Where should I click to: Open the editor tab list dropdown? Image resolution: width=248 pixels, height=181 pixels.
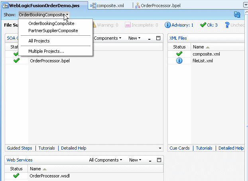[x=246, y=5]
